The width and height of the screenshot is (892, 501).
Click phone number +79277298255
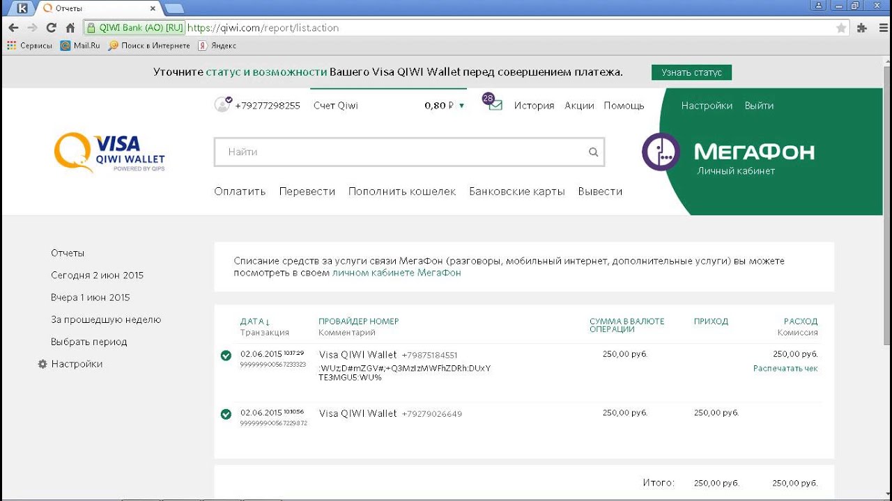tap(268, 106)
